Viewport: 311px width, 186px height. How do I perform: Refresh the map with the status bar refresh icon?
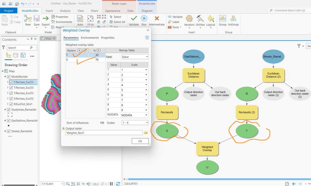point(118,184)
